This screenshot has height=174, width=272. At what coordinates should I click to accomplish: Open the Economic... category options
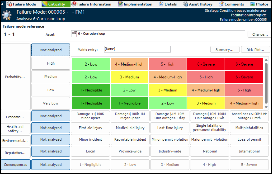(15, 117)
